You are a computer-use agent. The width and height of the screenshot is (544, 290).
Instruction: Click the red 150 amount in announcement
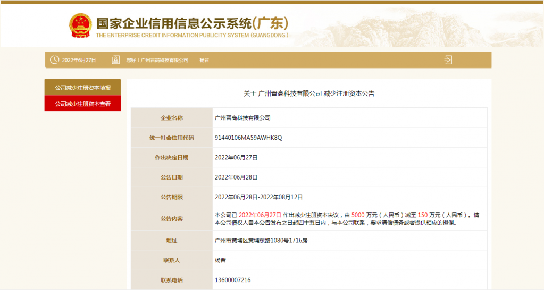pos(423,215)
